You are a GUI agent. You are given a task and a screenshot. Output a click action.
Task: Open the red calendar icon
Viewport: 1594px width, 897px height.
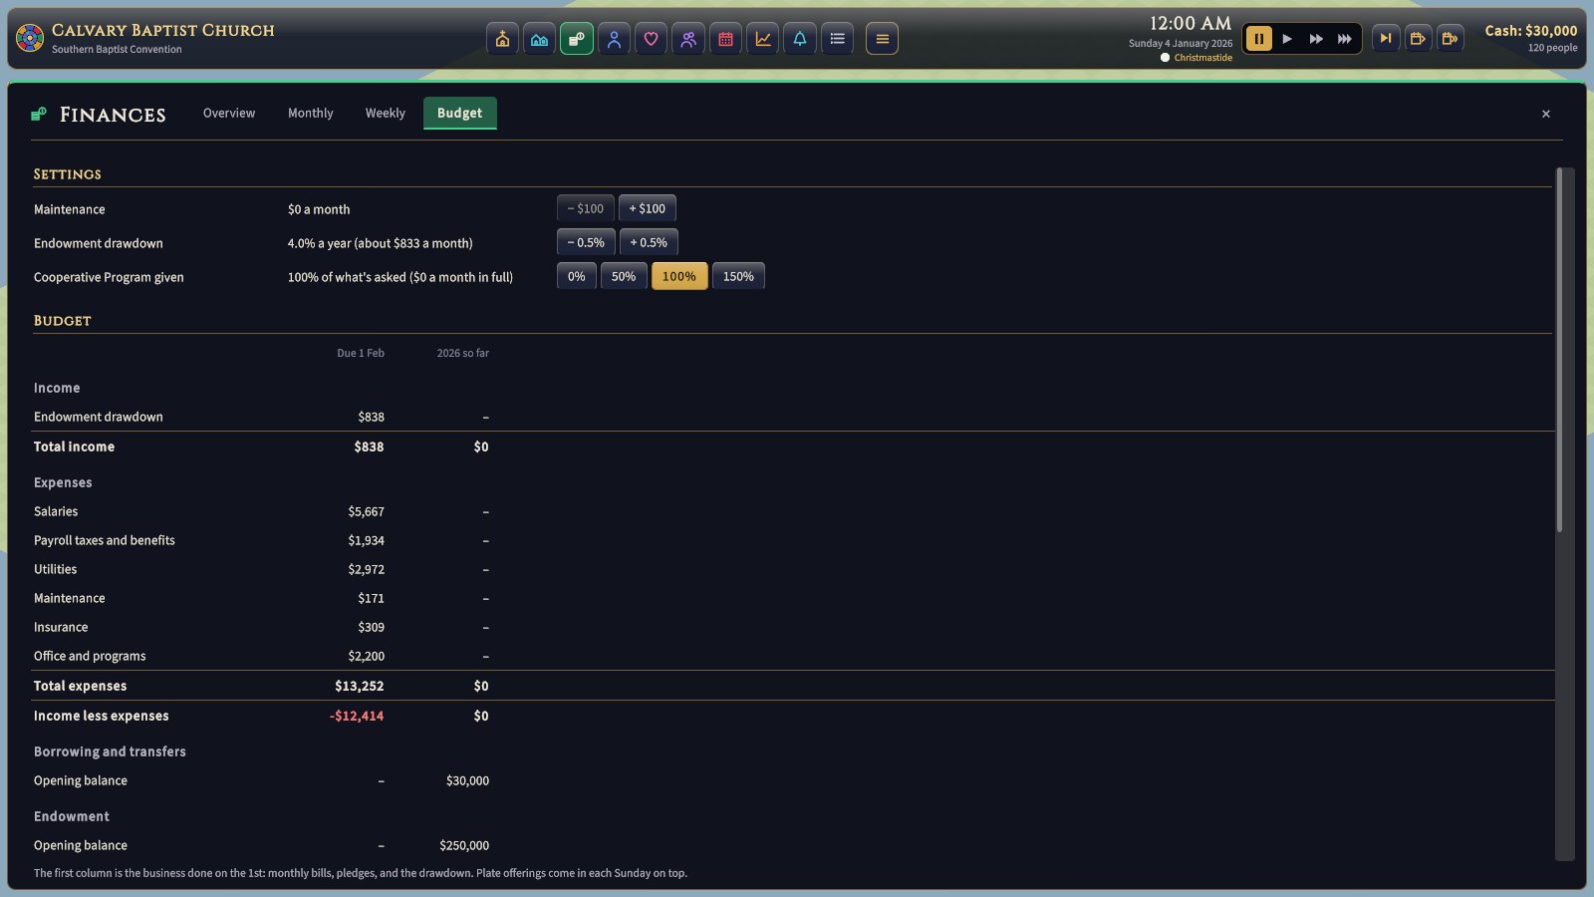point(725,39)
